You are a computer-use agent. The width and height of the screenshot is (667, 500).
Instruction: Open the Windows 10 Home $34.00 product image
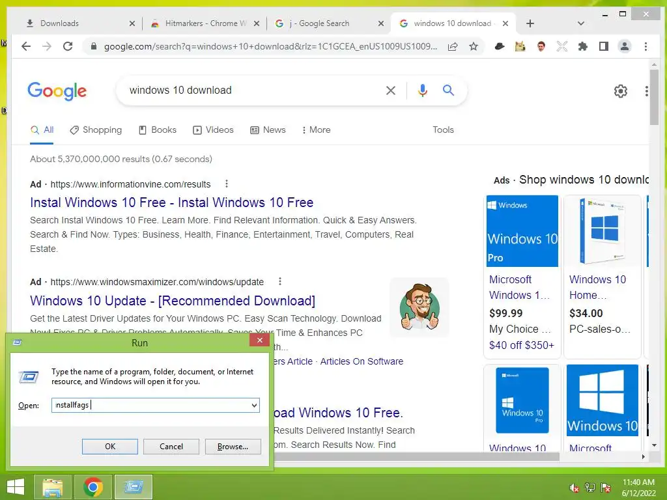tap(603, 231)
